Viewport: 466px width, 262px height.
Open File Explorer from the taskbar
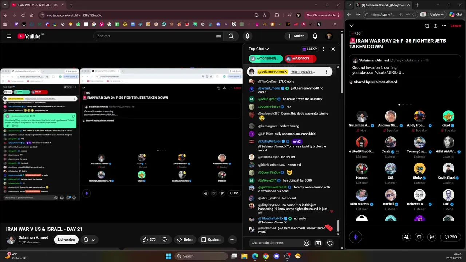(244, 256)
